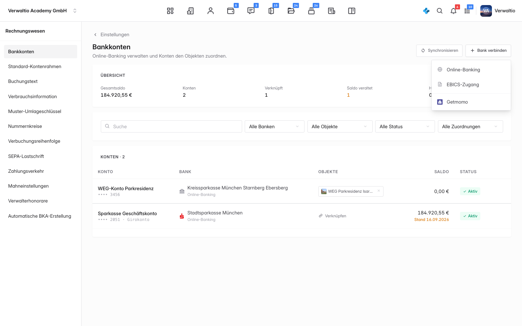Open the stack icon with badge 26

click(x=311, y=11)
